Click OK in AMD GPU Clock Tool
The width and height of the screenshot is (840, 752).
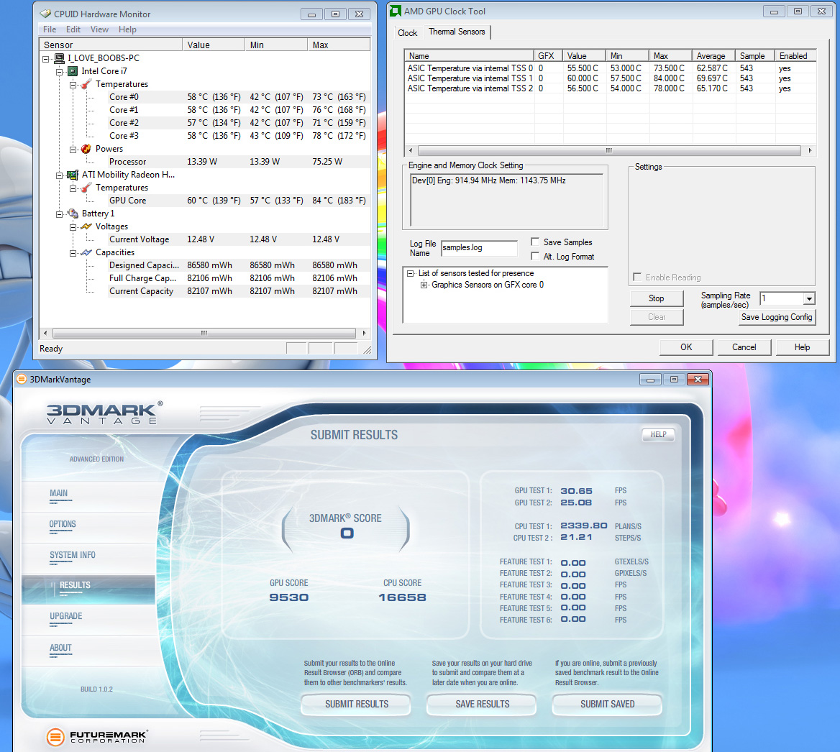pyautogui.click(x=686, y=347)
